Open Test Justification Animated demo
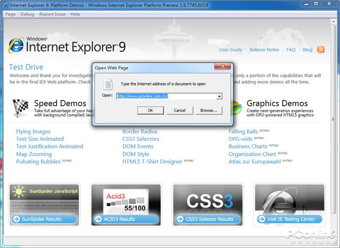The width and height of the screenshot is (340, 248). tap(50, 147)
